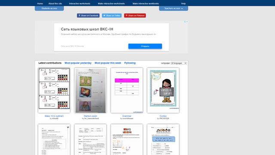The image size is (275, 155).
Task: Click the 'Make 10 to subtract' title link
Action: coord(54,116)
